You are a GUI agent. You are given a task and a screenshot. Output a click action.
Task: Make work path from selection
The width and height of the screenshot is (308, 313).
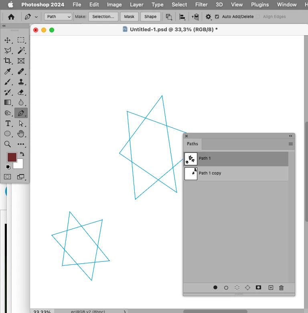tap(247, 287)
